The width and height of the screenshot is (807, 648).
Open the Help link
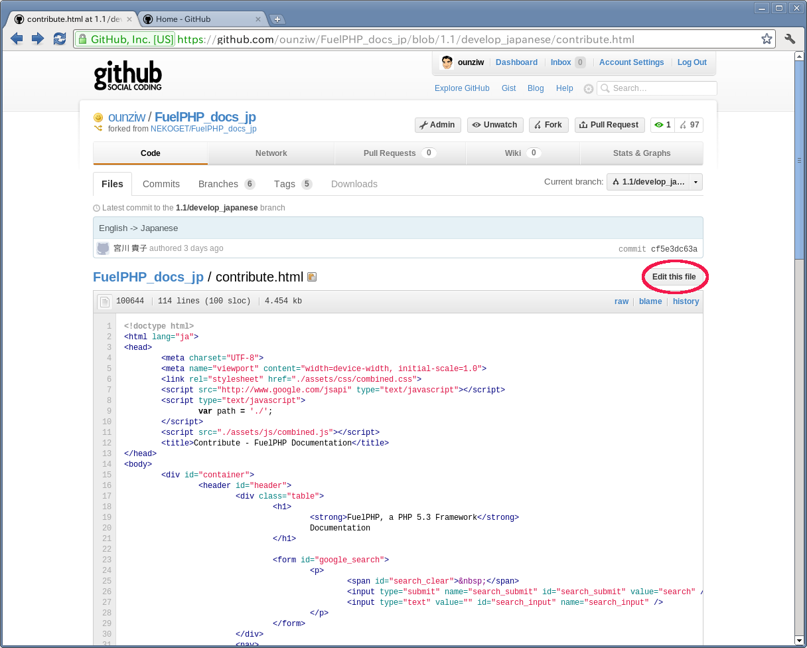pyautogui.click(x=565, y=88)
